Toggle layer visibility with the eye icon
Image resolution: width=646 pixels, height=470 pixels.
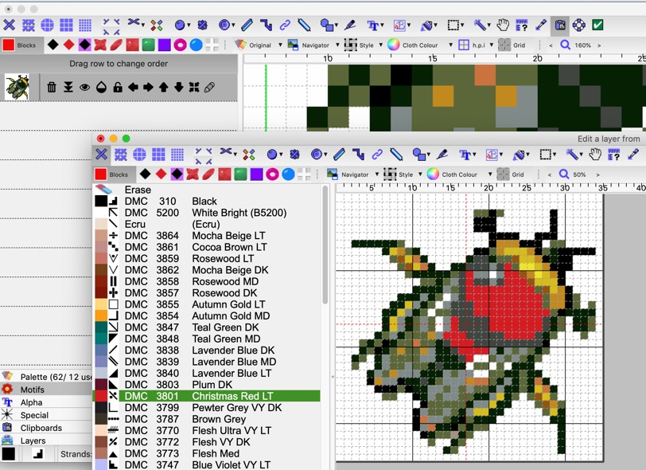pyautogui.click(x=84, y=87)
